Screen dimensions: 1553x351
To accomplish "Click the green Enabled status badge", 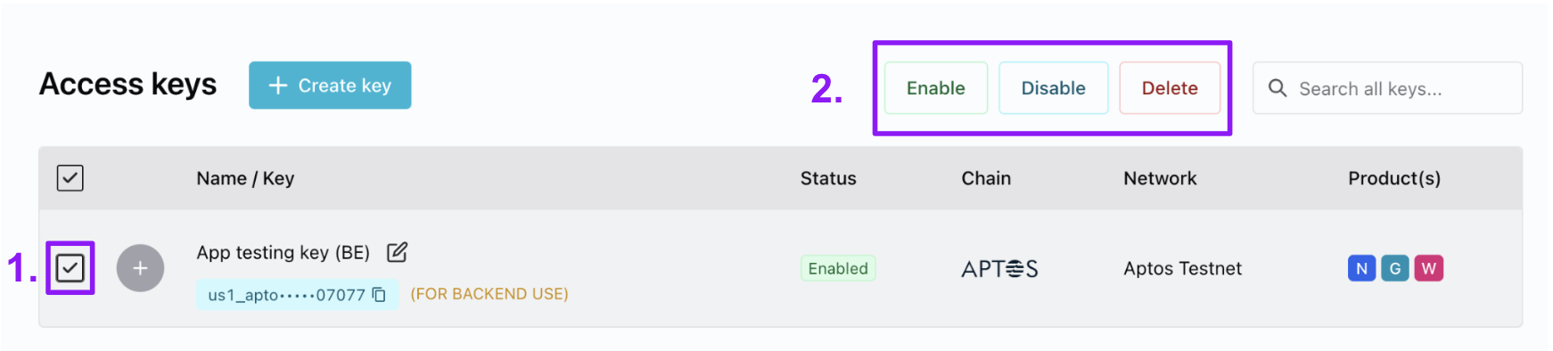I will click(838, 268).
